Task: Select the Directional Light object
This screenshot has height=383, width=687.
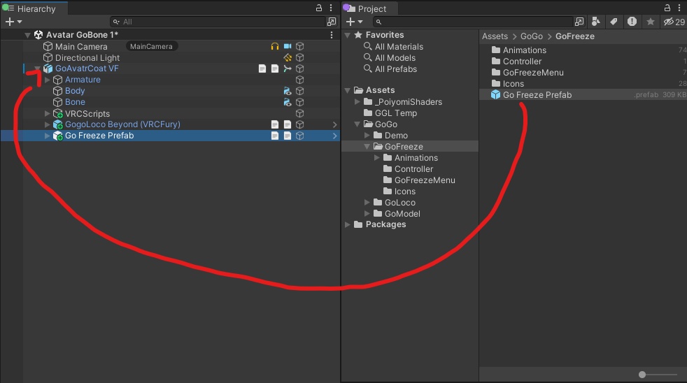Action: click(x=87, y=58)
